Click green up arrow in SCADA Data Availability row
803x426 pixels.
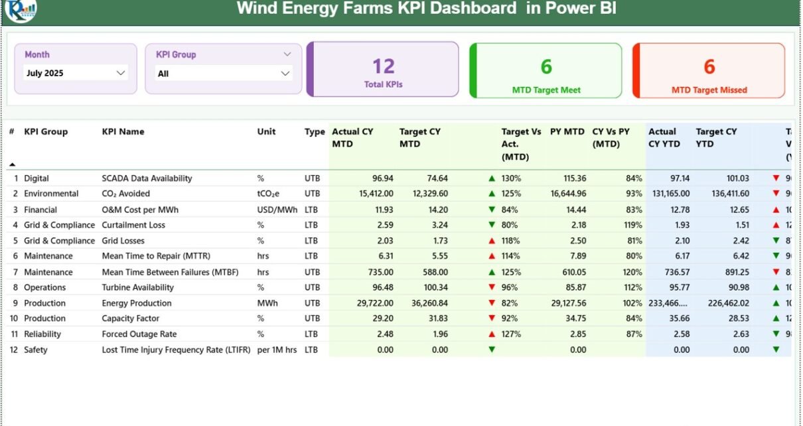pyautogui.click(x=492, y=178)
